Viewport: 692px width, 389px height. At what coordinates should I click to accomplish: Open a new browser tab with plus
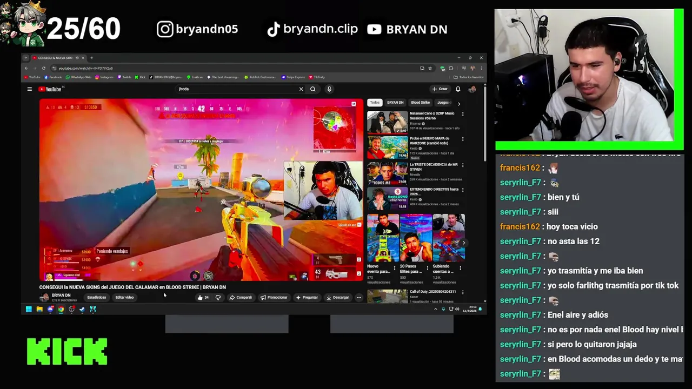pos(91,58)
